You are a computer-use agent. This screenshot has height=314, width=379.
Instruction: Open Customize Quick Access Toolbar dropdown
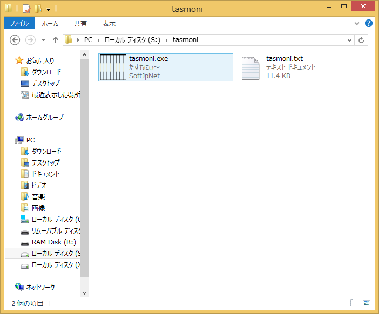[x=49, y=9]
